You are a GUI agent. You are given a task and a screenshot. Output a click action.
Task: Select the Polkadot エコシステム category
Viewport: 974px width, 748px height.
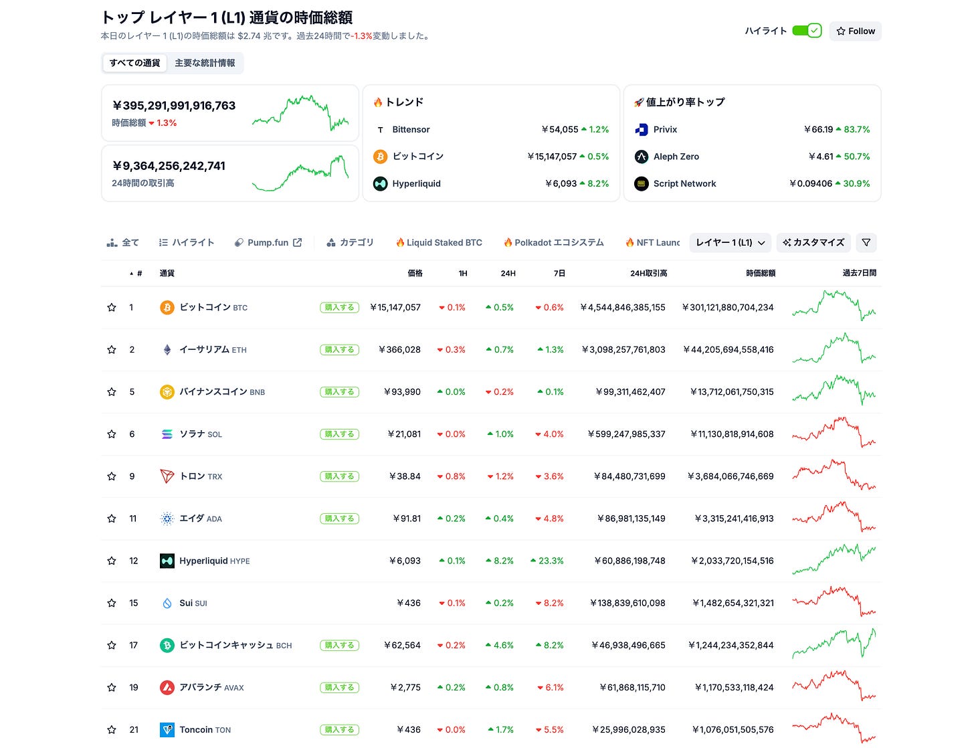click(553, 242)
